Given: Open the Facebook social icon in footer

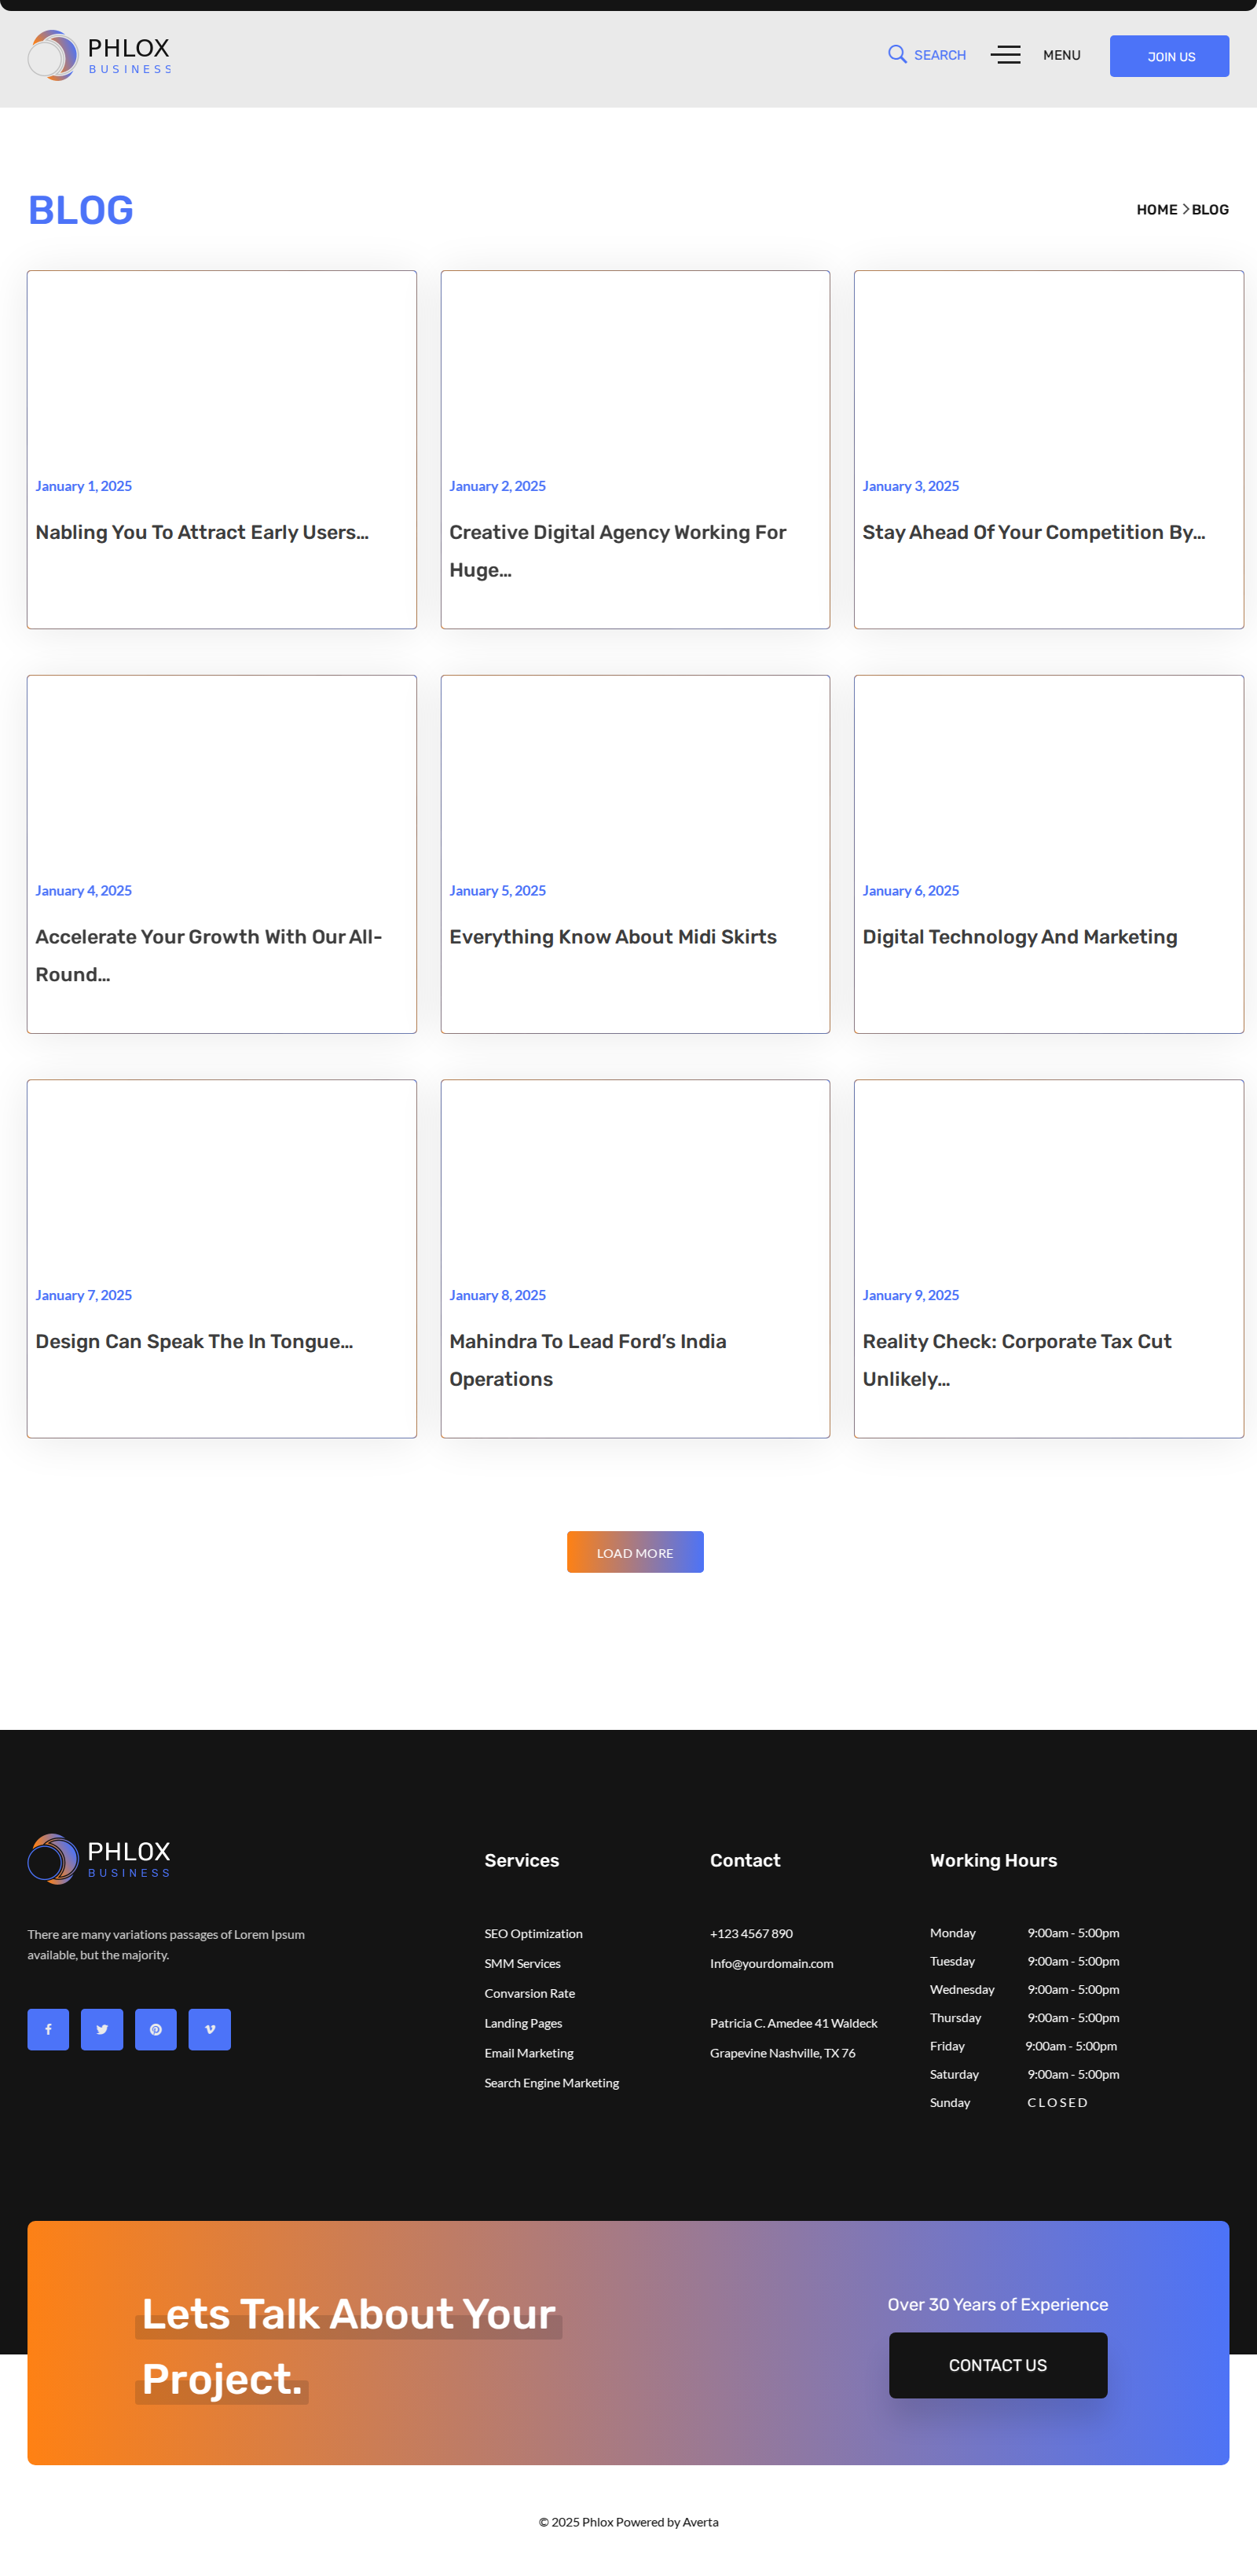Looking at the screenshot, I should [48, 2029].
